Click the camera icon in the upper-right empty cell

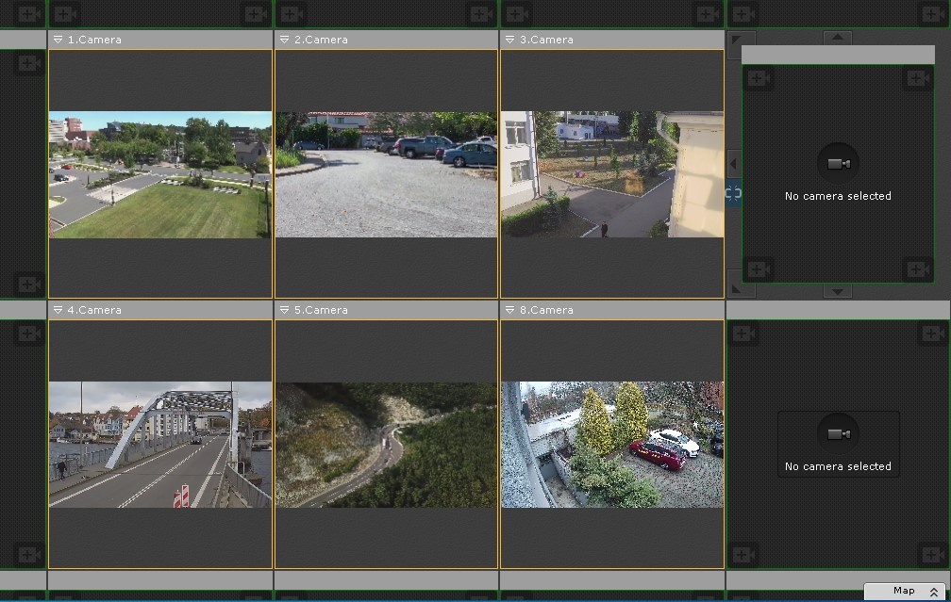[x=838, y=164]
